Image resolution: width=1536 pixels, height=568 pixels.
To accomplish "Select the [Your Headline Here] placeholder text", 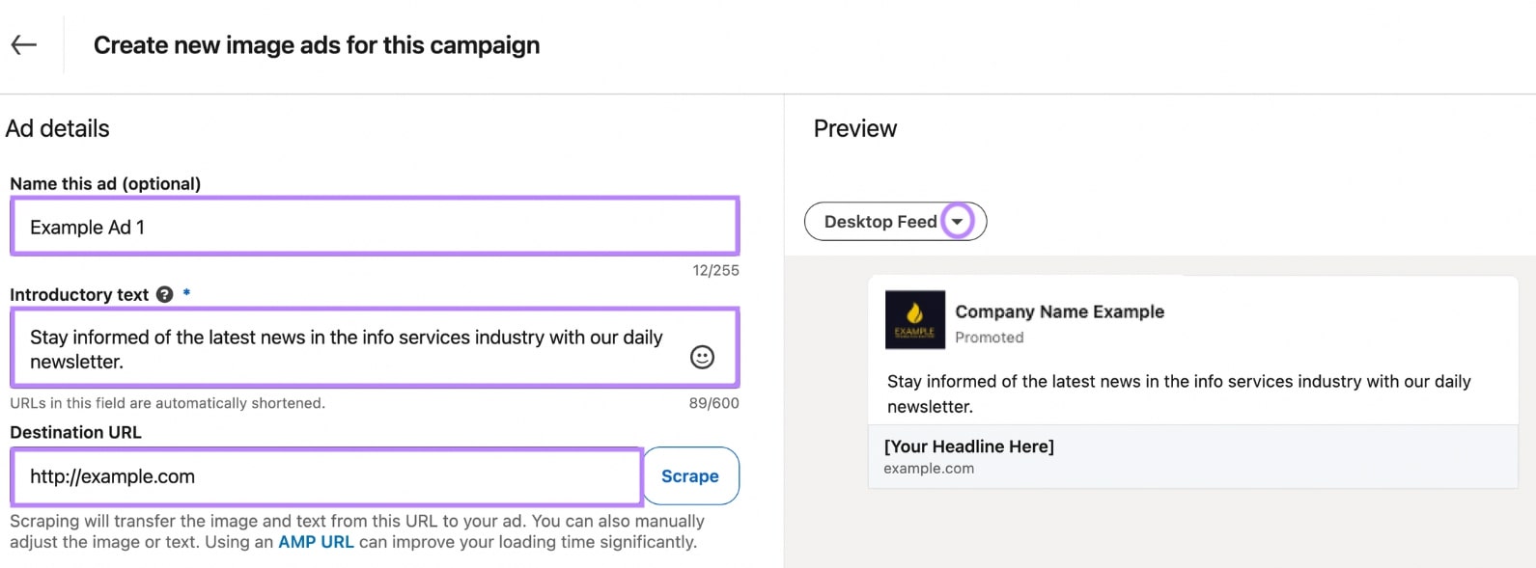I will pos(969,446).
